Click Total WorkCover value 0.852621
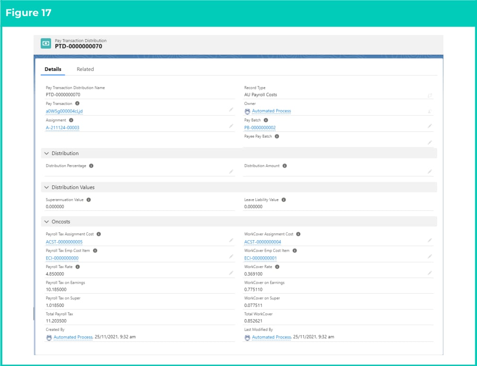This screenshot has width=477, height=366. tap(253, 321)
